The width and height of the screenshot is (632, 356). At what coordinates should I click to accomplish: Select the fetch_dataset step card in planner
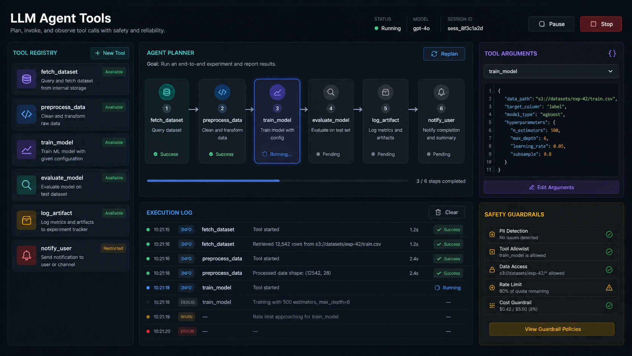167,121
